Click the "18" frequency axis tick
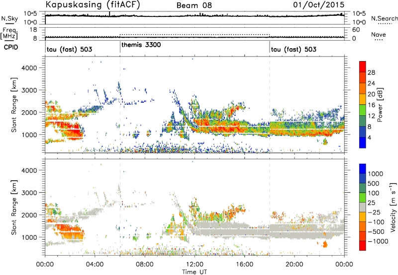Viewport: 398px width, 275px height. (33, 30)
